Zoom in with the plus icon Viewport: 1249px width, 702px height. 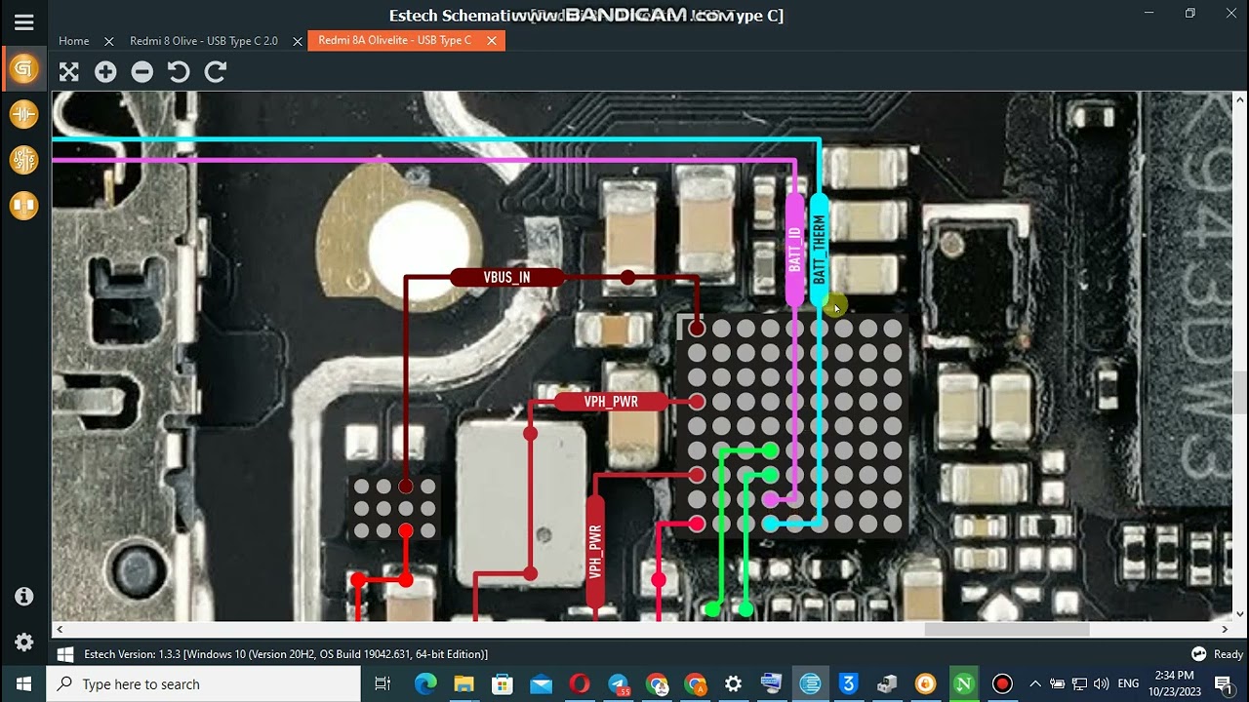point(105,71)
